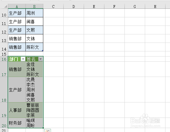Image resolution: width=170 pixels, height=132 pixels.
Task: Select row 19 header
Action: 4,110
